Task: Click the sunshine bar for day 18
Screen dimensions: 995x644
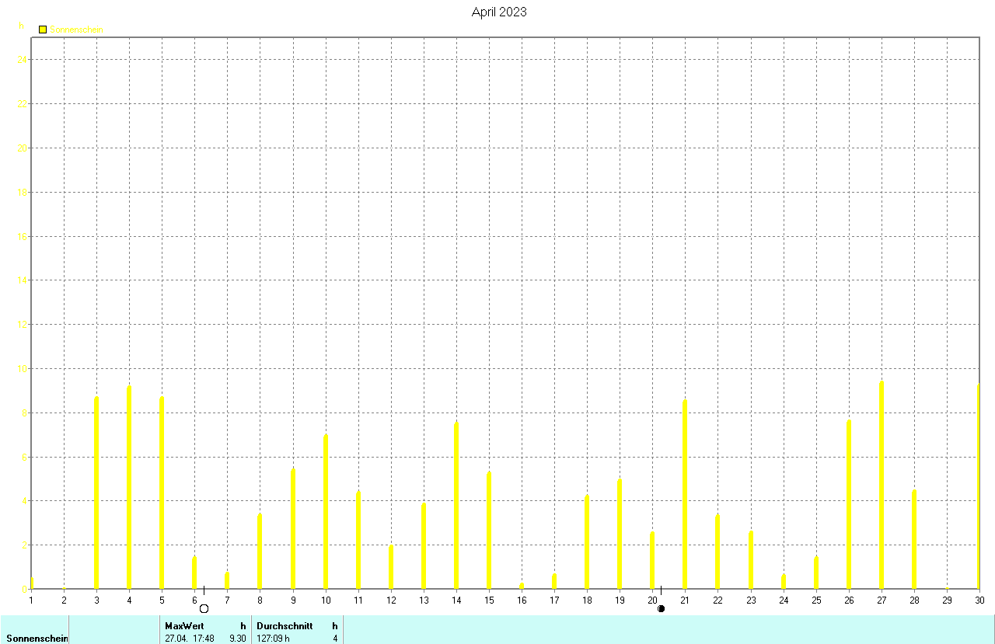Action: pyautogui.click(x=586, y=542)
